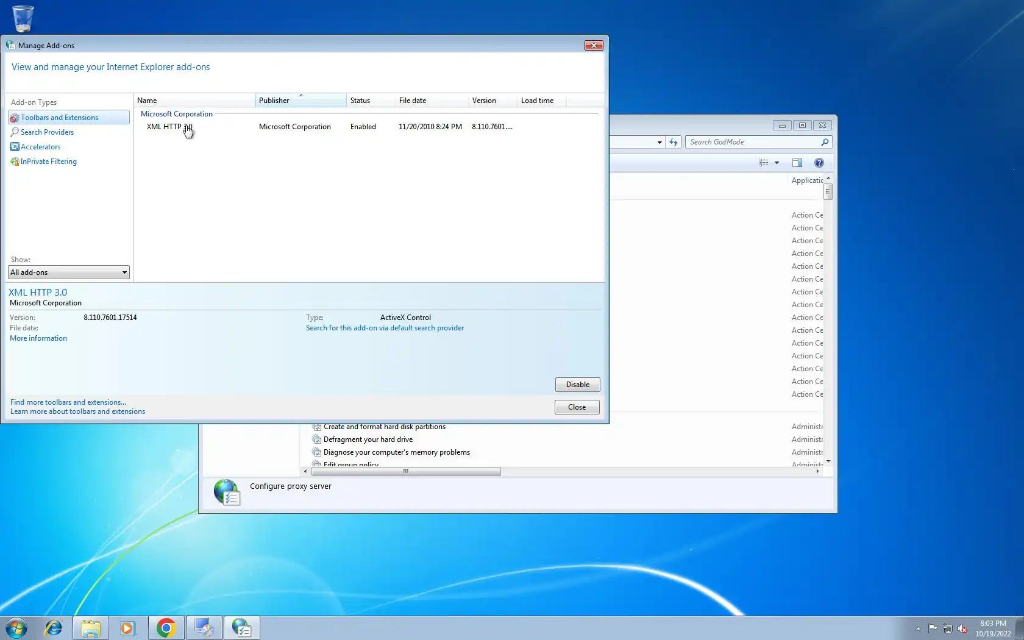
Task: Open the volume tray icon
Action: (962, 628)
